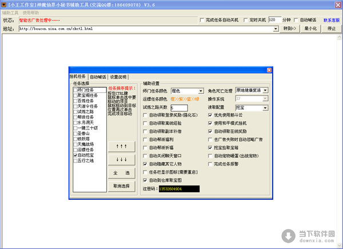Screen dimensions: 343x249
Task: Open the 读取配置 combo box
Action: (265, 107)
